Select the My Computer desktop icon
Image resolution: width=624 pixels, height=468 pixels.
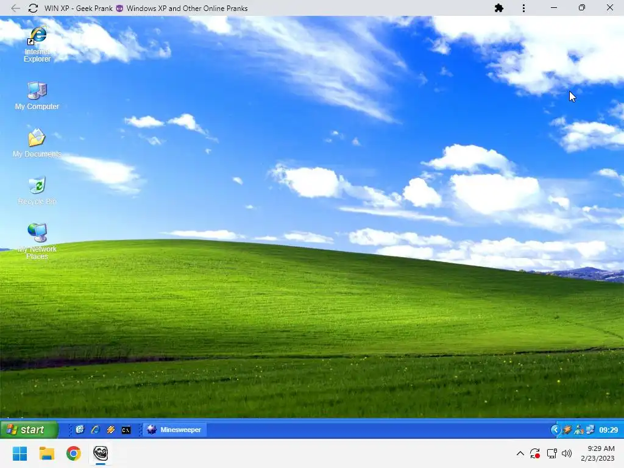tap(37, 96)
